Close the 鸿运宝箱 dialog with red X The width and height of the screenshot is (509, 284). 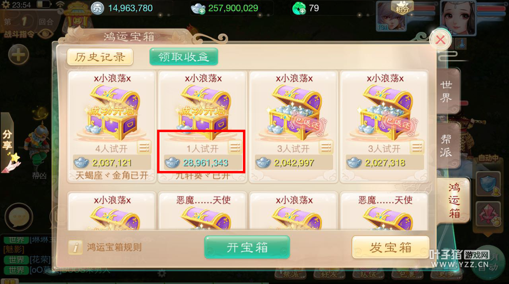(x=440, y=40)
